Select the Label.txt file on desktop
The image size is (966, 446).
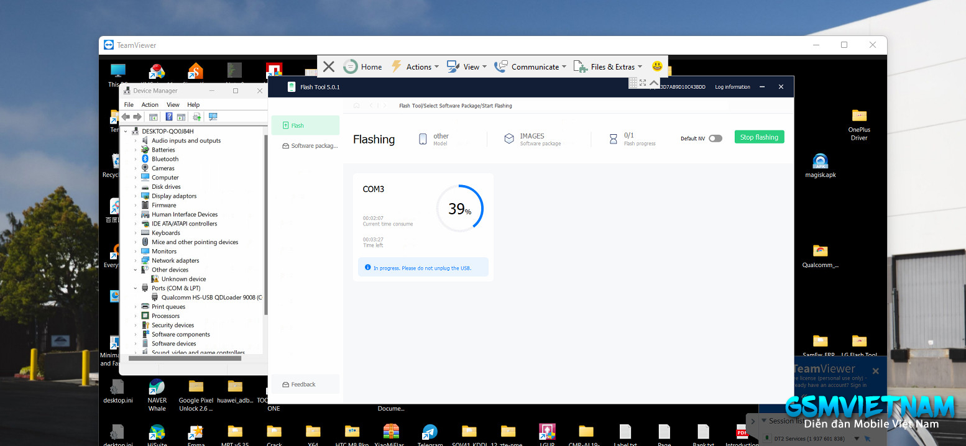point(625,435)
